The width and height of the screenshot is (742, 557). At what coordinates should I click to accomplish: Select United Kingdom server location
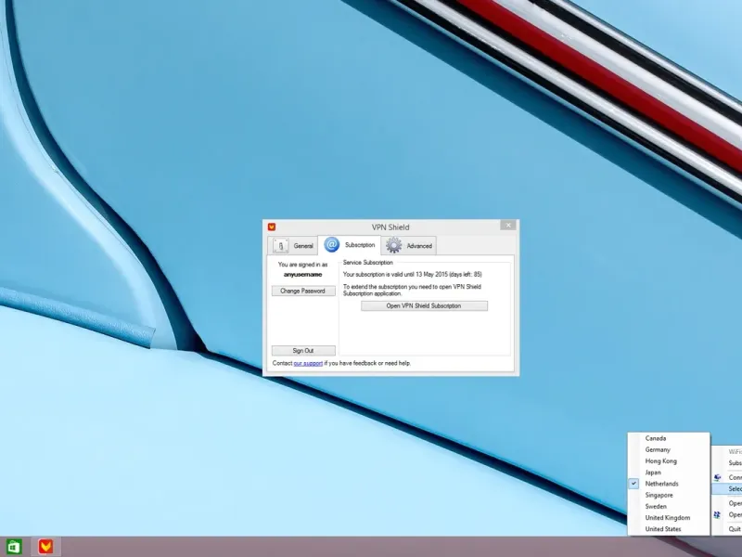coord(669,518)
